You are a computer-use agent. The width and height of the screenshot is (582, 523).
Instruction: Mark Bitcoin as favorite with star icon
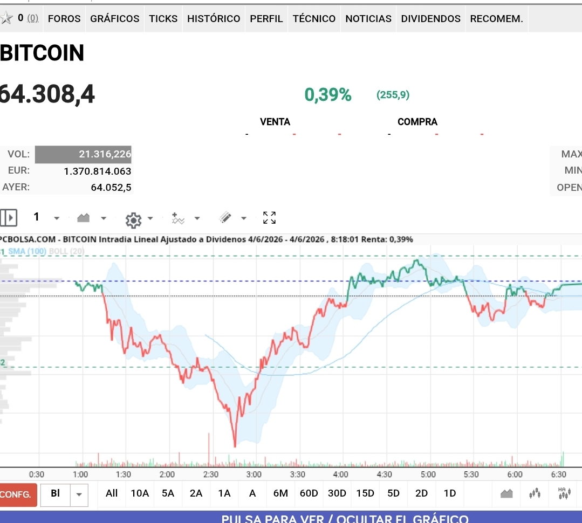click(6, 18)
